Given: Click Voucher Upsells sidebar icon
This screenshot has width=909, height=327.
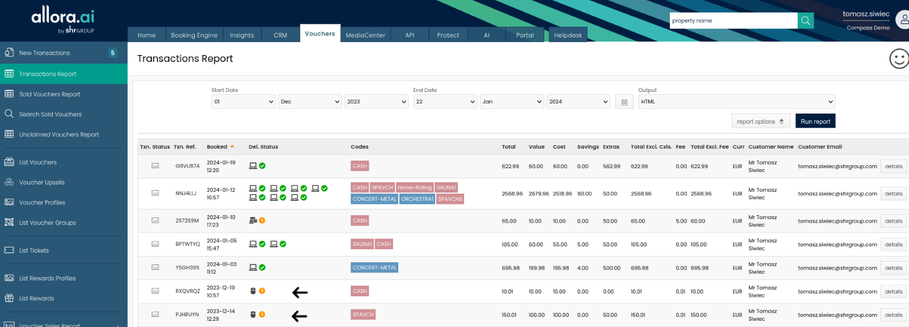Looking at the screenshot, I should pos(9,182).
